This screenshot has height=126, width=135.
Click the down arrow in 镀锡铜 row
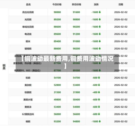click(x=100, y=49)
